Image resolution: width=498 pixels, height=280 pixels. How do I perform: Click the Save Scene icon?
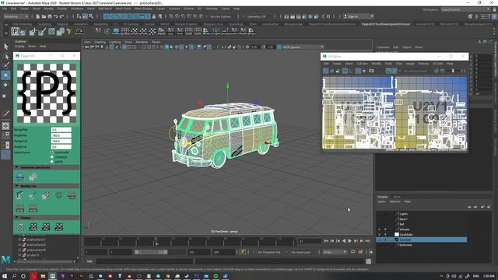pyautogui.click(x=50, y=16)
